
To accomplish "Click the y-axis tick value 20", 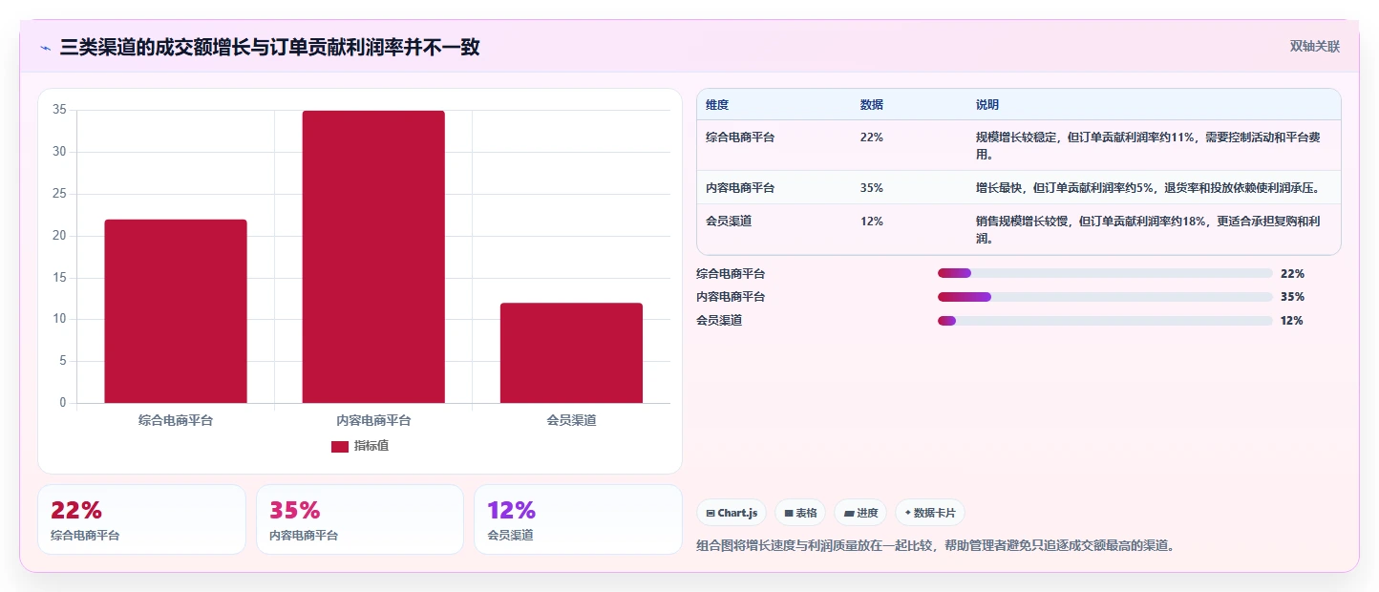I will 59,236.
